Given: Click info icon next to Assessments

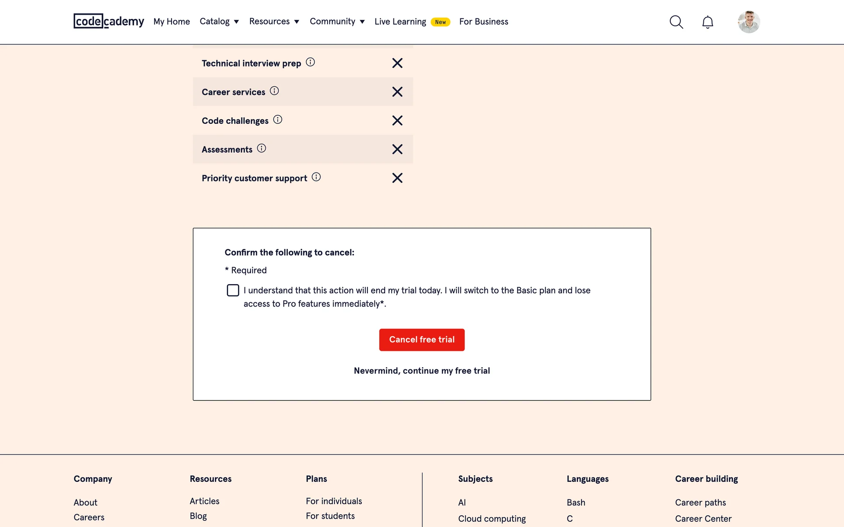Looking at the screenshot, I should click(x=262, y=148).
